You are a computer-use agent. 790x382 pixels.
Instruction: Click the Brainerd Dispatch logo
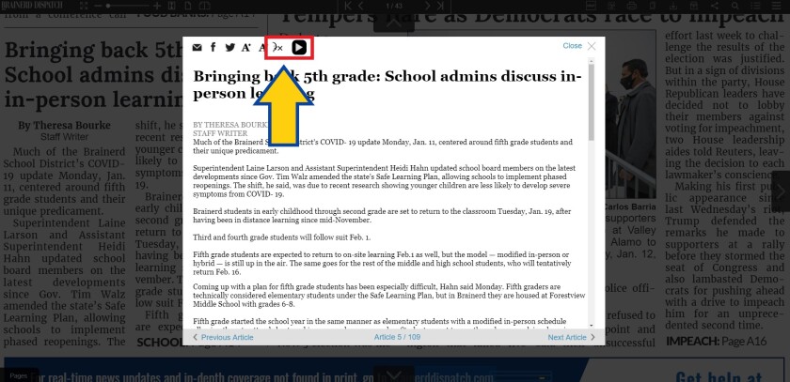[x=32, y=6]
